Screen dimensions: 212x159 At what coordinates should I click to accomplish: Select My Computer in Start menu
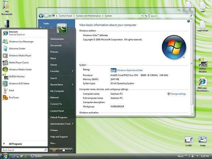(x=57, y=91)
